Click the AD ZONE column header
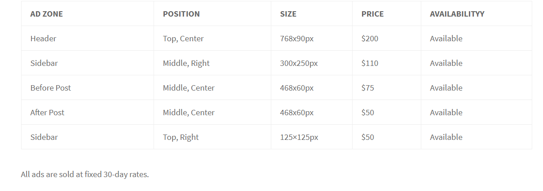 (88, 13)
